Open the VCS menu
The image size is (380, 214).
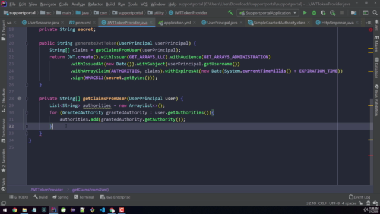tap(144, 4)
